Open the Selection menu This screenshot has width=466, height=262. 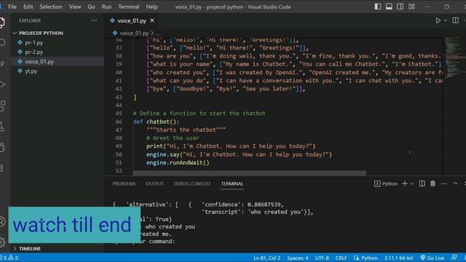pos(51,7)
